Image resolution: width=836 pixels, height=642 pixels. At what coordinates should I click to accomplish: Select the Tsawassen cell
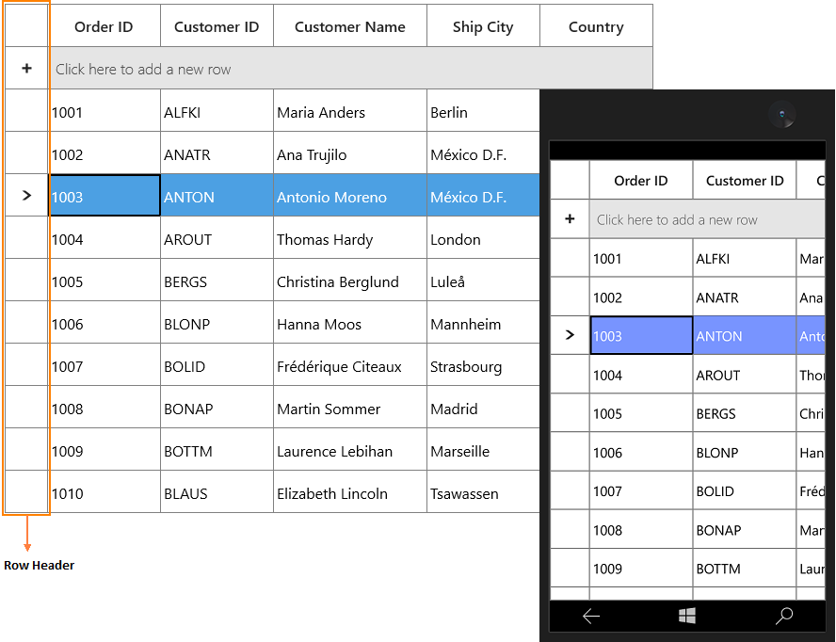pos(484,491)
